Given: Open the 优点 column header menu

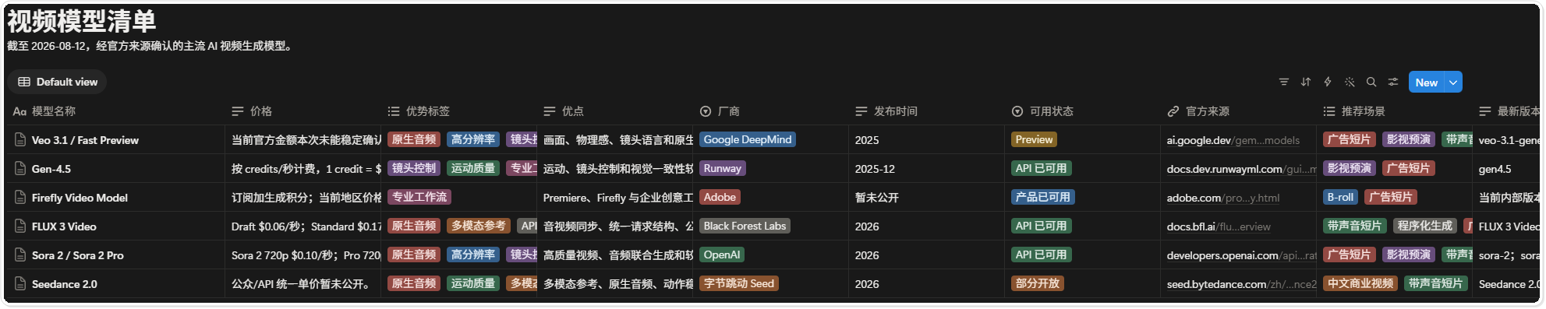Looking at the screenshot, I should (x=615, y=111).
